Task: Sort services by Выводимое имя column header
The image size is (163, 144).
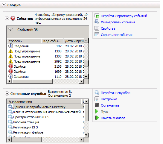Action: click(44, 102)
